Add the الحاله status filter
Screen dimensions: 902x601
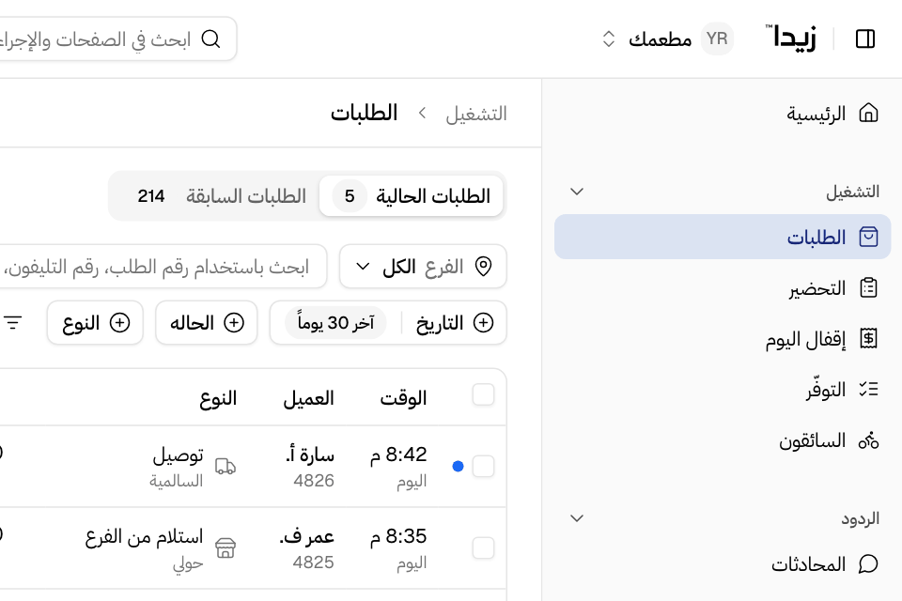[x=207, y=323]
